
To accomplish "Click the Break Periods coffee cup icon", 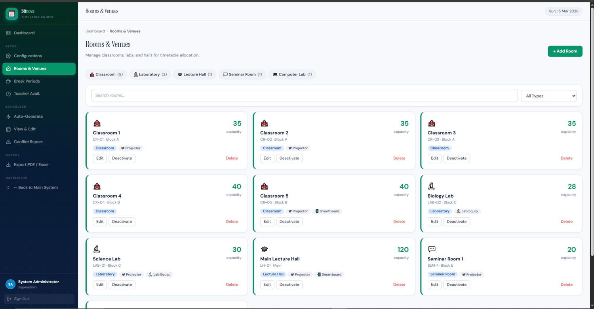I will (x=8, y=81).
